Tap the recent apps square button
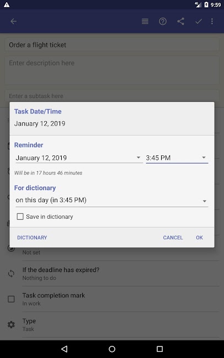Image resolution: width=224 pixels, height=358 pixels. tap(159, 349)
